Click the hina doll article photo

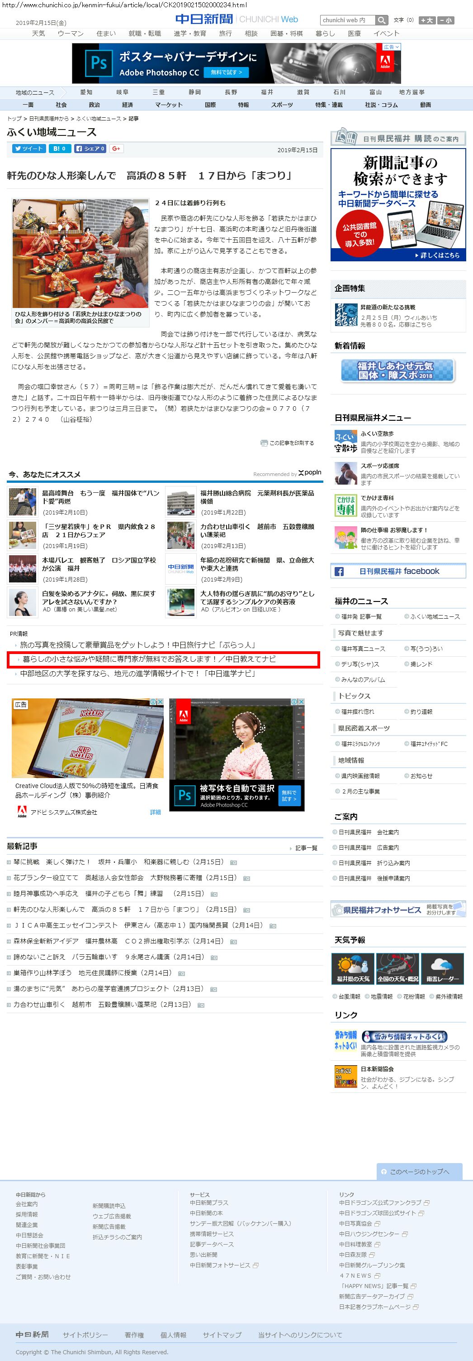point(80,253)
